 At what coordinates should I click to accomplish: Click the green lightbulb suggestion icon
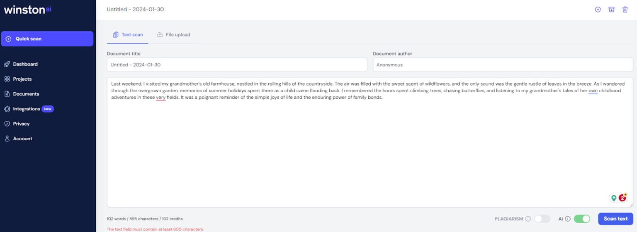(614, 198)
